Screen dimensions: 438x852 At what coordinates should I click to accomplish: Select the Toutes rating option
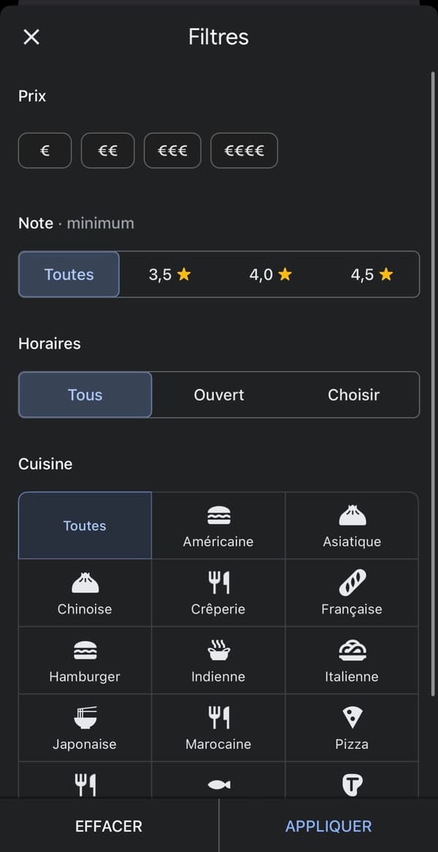point(69,274)
